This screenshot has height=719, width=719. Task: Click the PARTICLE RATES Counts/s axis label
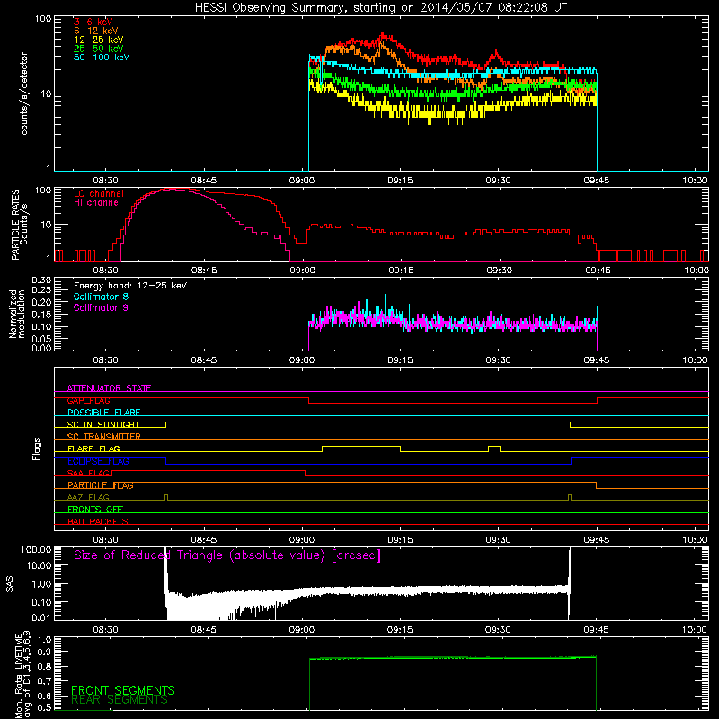click(19, 224)
